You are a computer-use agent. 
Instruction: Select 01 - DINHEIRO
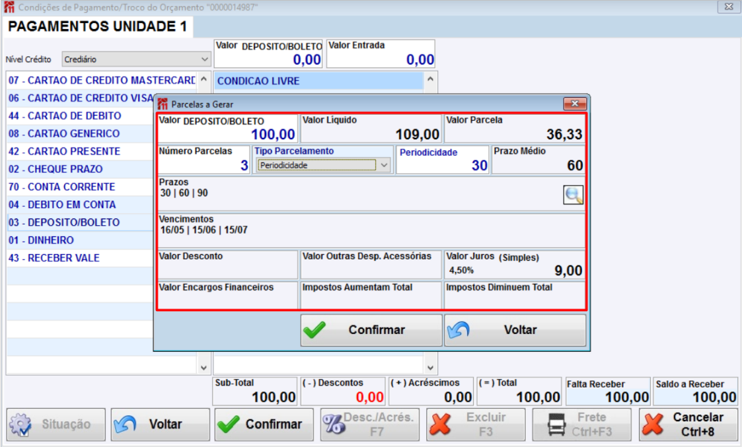[81, 240]
